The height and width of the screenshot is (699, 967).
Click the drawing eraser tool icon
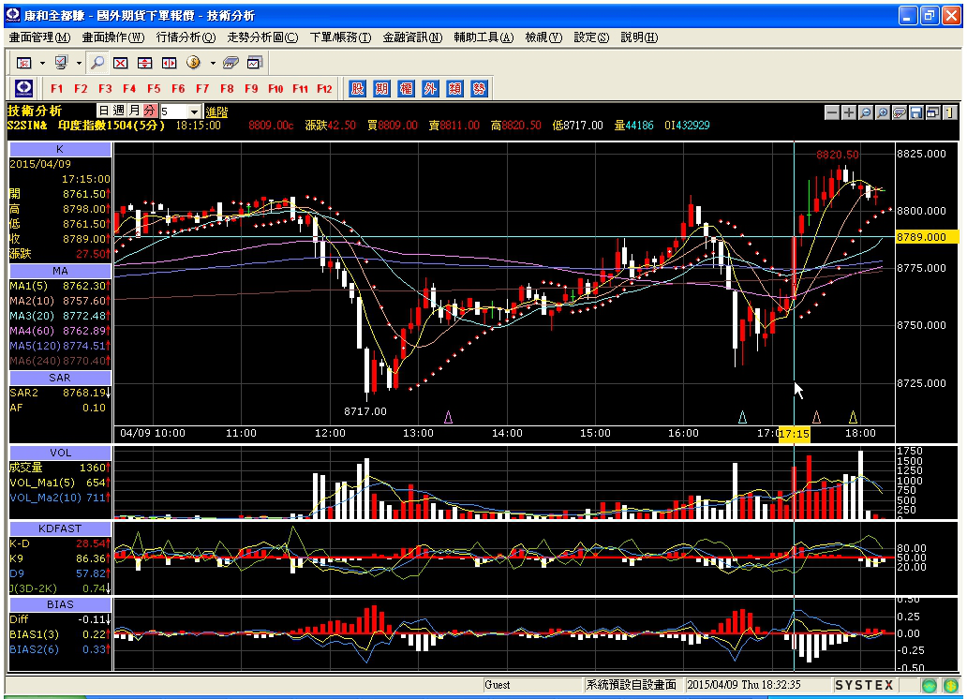[900, 112]
